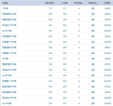Open keyword 百度权重千牛帮 ranked 第4

click(x=9, y=87)
